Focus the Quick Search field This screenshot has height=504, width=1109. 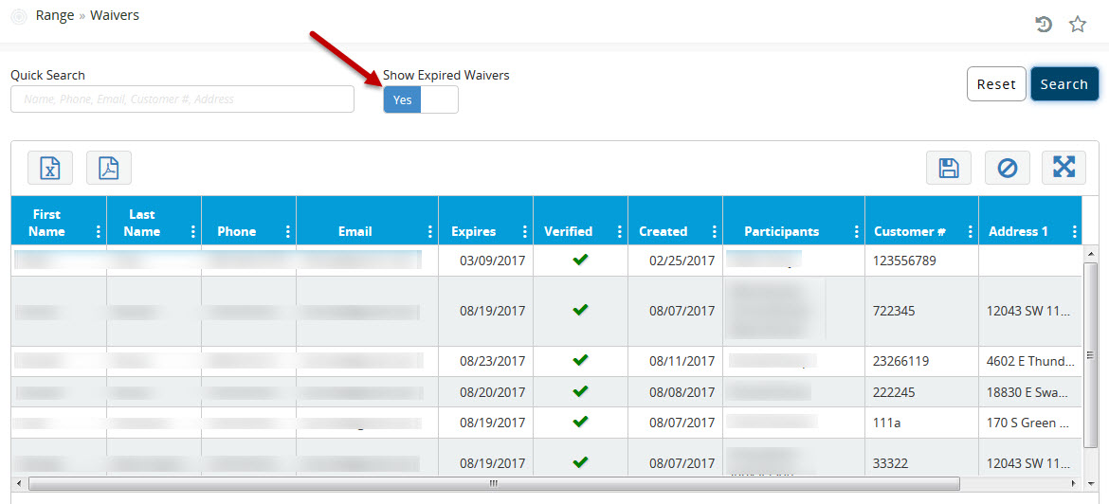pos(183,99)
